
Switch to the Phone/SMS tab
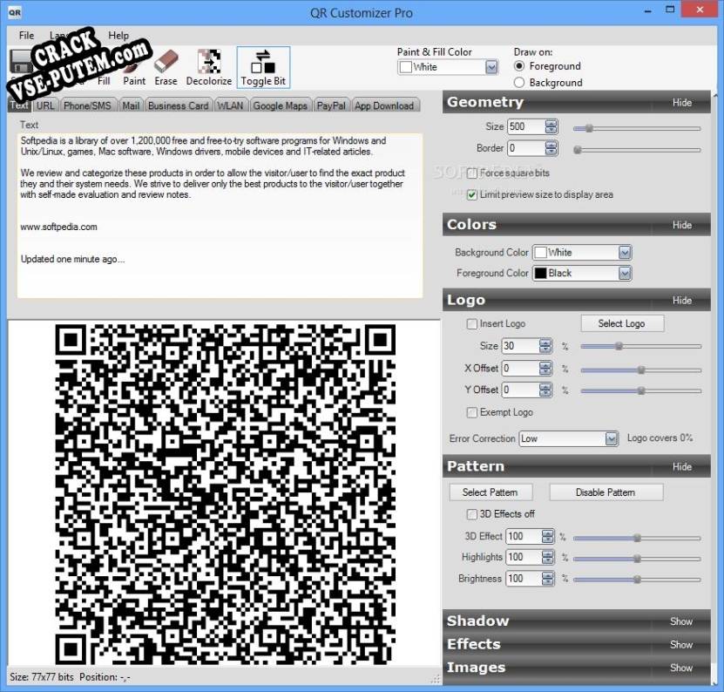(x=87, y=105)
